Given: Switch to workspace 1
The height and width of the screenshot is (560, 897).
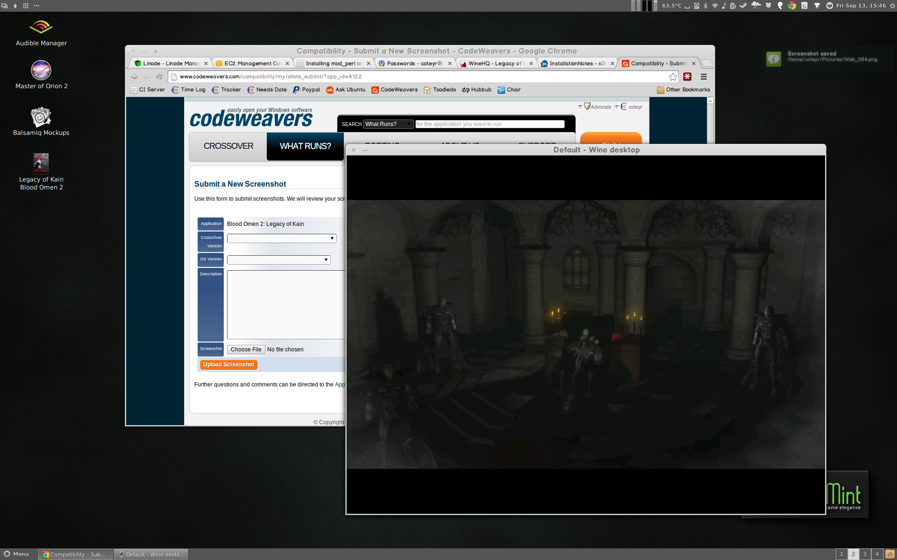Looking at the screenshot, I should [x=841, y=554].
